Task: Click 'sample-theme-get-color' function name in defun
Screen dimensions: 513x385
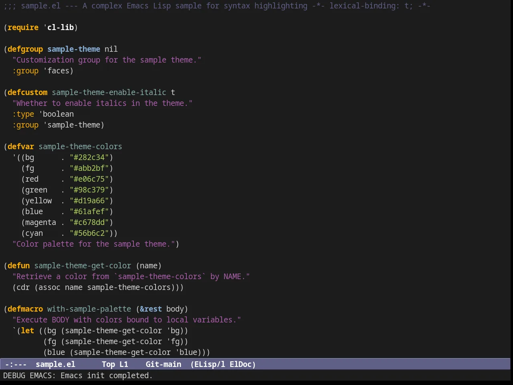Action: [x=83, y=265]
